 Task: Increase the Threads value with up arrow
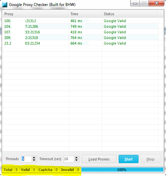coord(34,158)
